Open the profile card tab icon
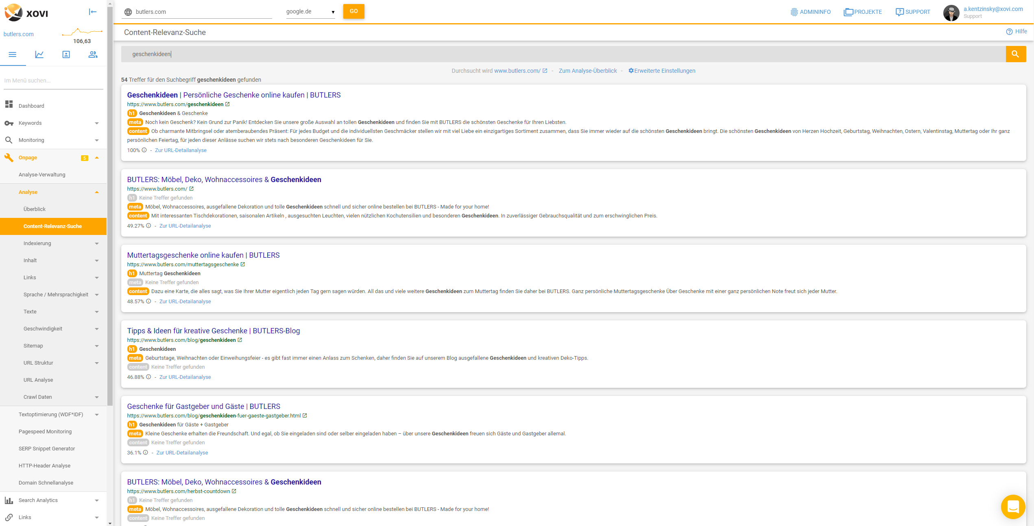This screenshot has height=526, width=1034. click(x=66, y=54)
